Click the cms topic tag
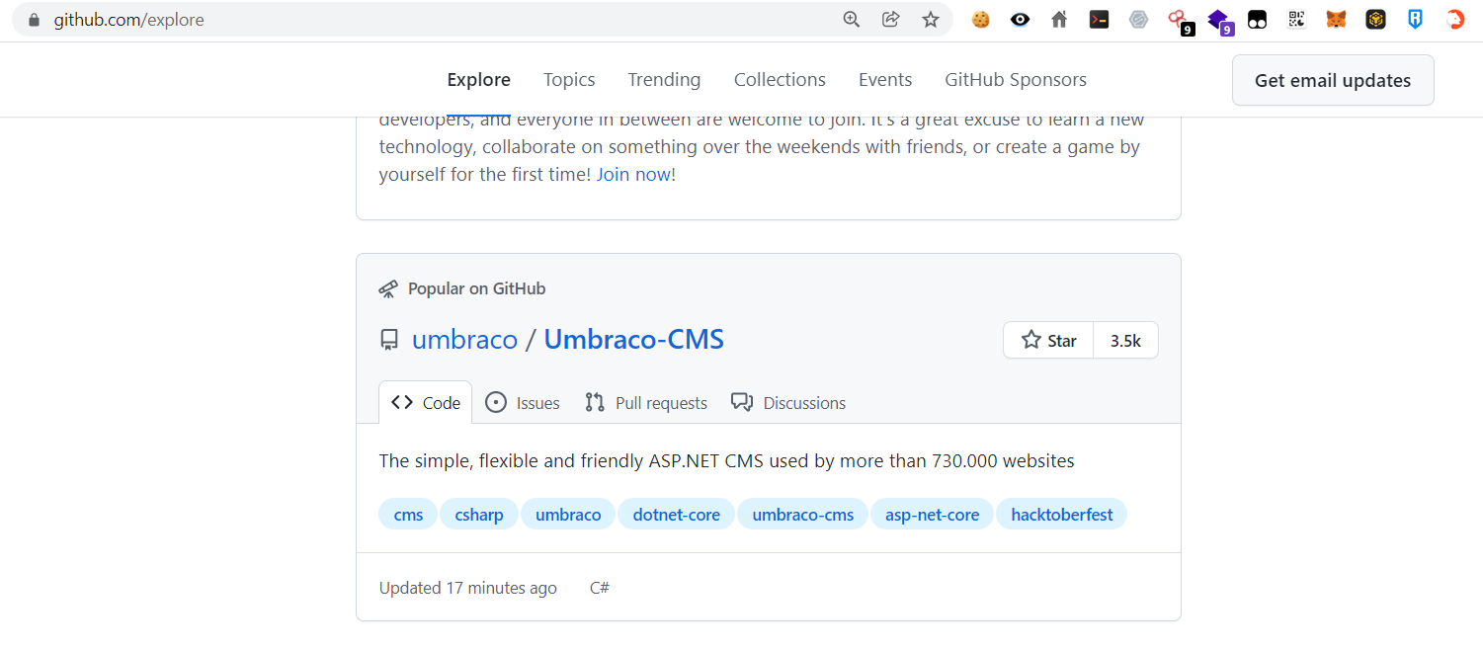The height and width of the screenshot is (650, 1483). coord(408,515)
